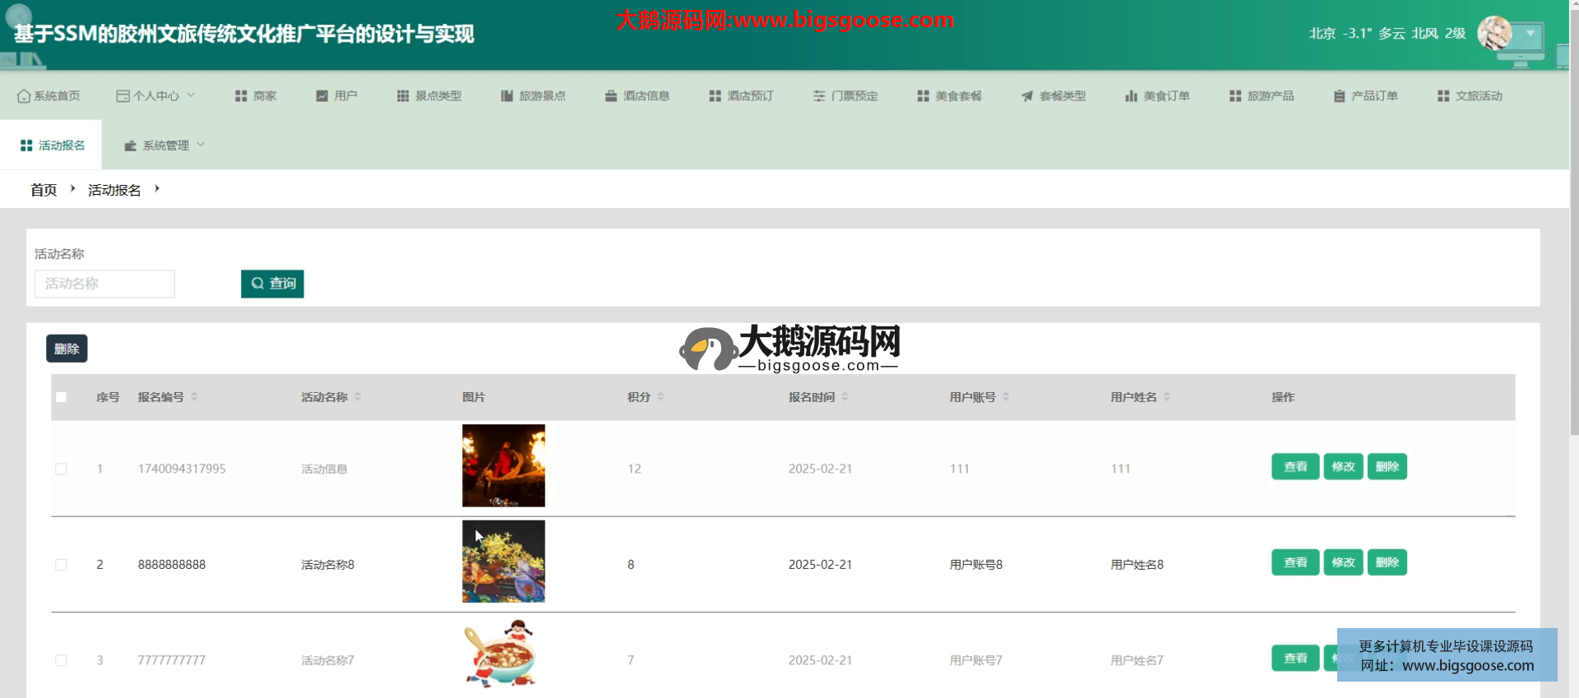Open the user avatar dropdown arrow
Viewport: 1579px width, 698px height.
(1530, 35)
